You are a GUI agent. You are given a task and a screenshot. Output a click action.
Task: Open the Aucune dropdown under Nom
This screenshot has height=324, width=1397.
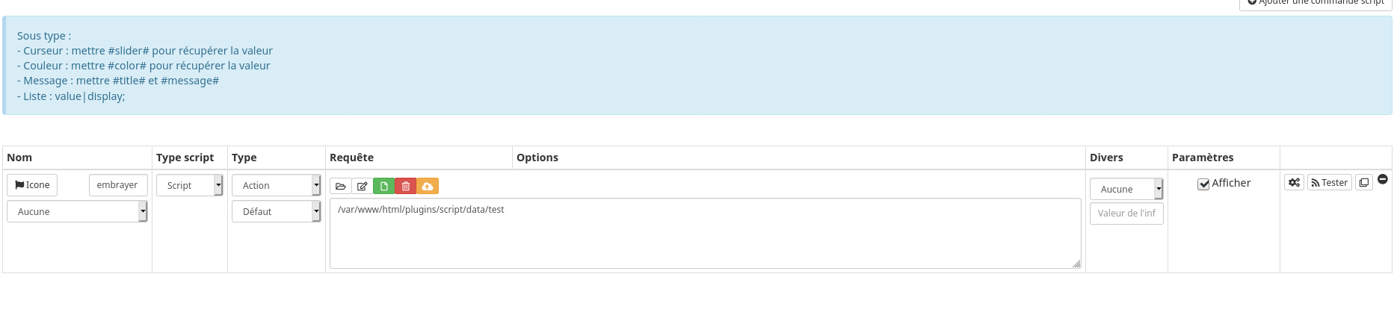tap(77, 211)
